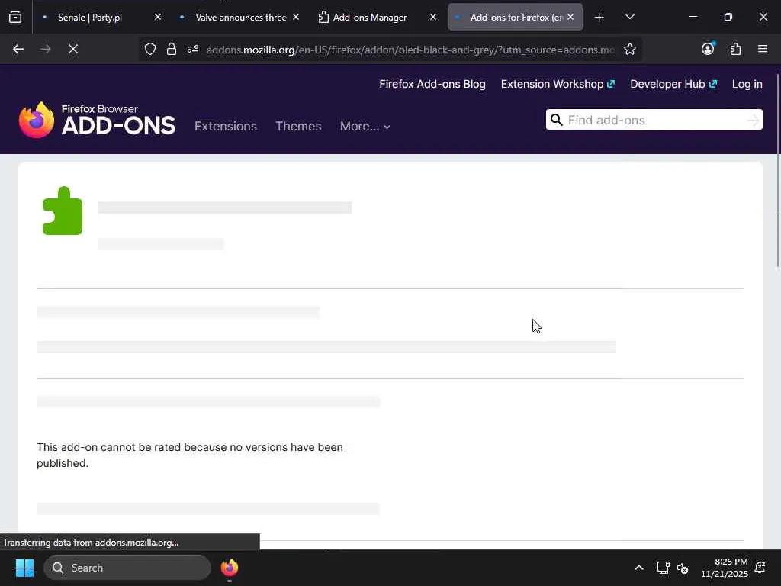Screen dimensions: 781x586
Task: Restore down the Firefox window
Action: [x=728, y=17]
